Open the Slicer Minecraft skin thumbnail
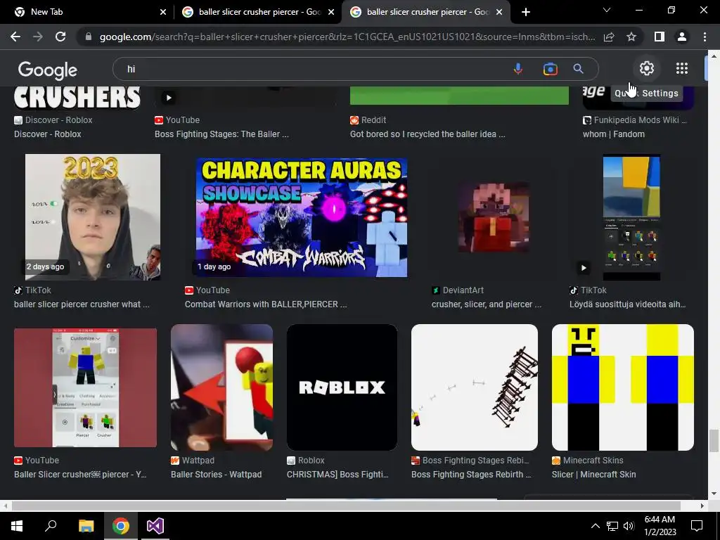Viewport: 720px width, 540px height. pyautogui.click(x=623, y=387)
